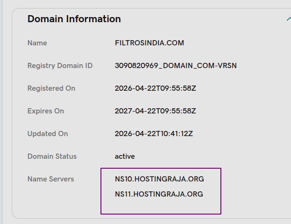Click the Domain Status label

coord(52,156)
